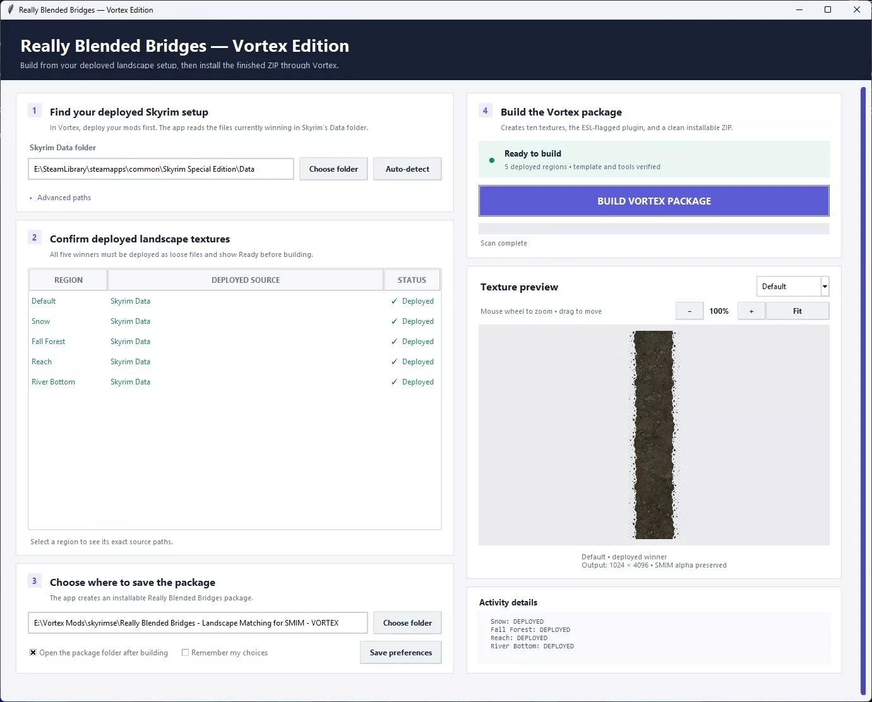
Task: Click 'Snow: DEPLOYED' activity log line
Action: 517,622
